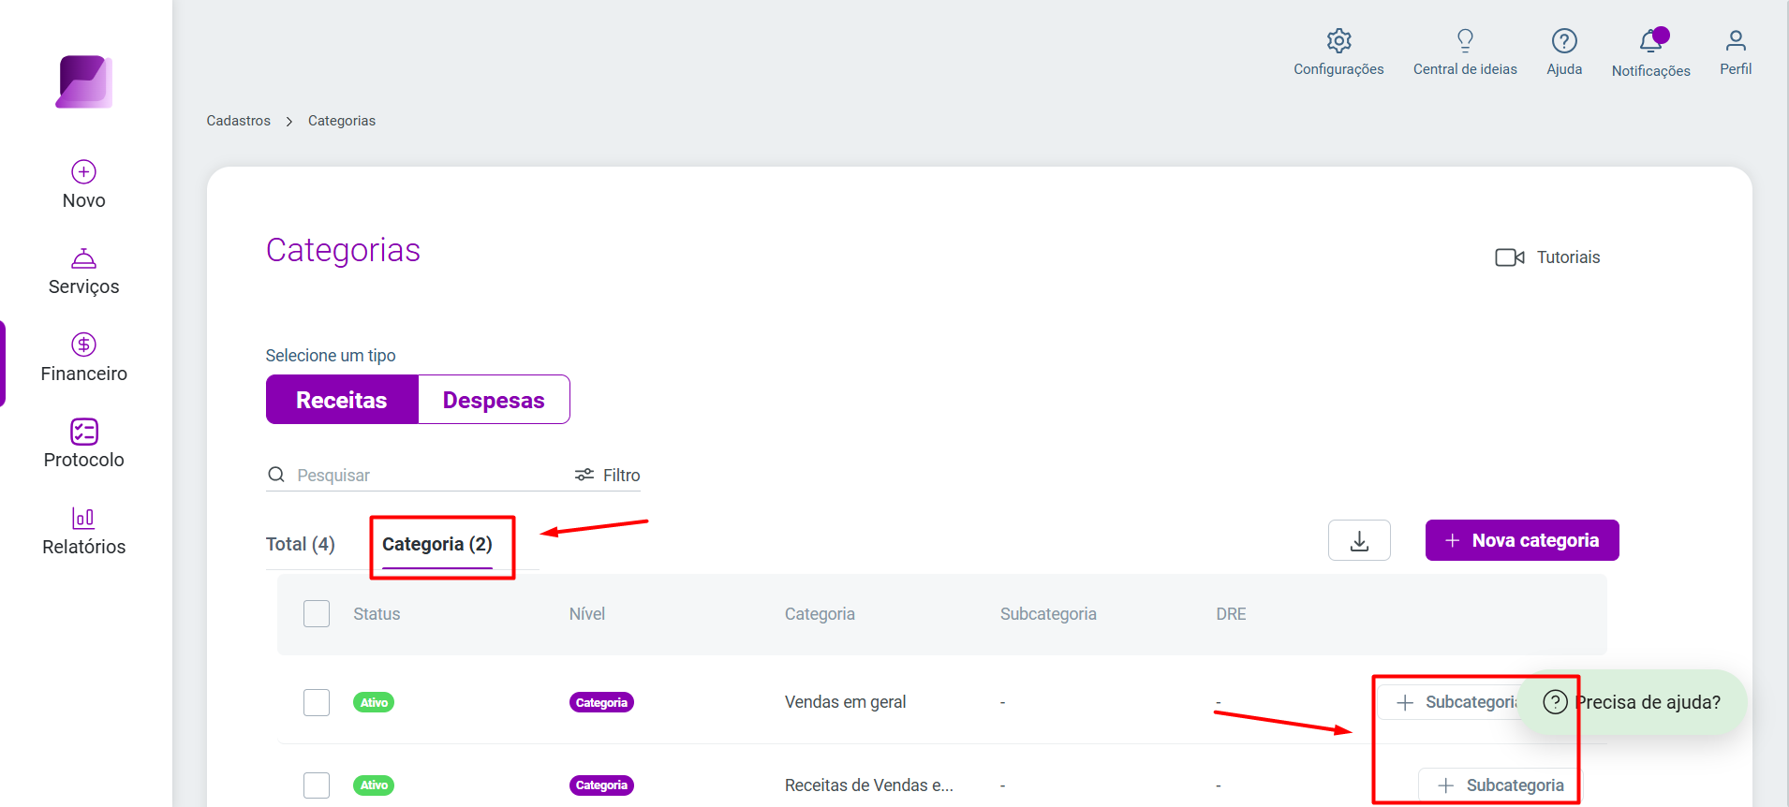Add Subcategoria to Vendas em geral

coord(1450,702)
